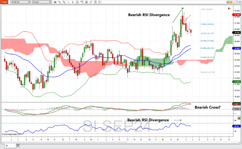Open the data series icon
Screen dimensions: 242x149
tap(86, 2)
